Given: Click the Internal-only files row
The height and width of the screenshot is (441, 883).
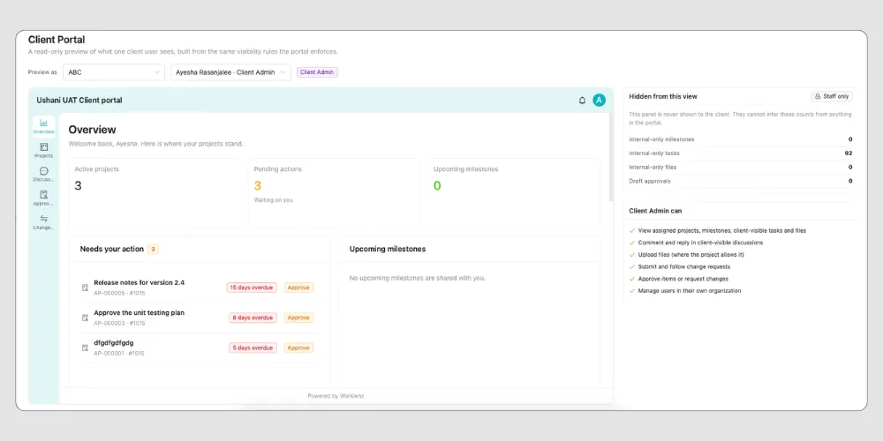Looking at the screenshot, I should (x=741, y=167).
